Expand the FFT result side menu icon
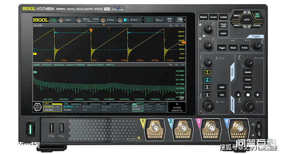 point(182,98)
